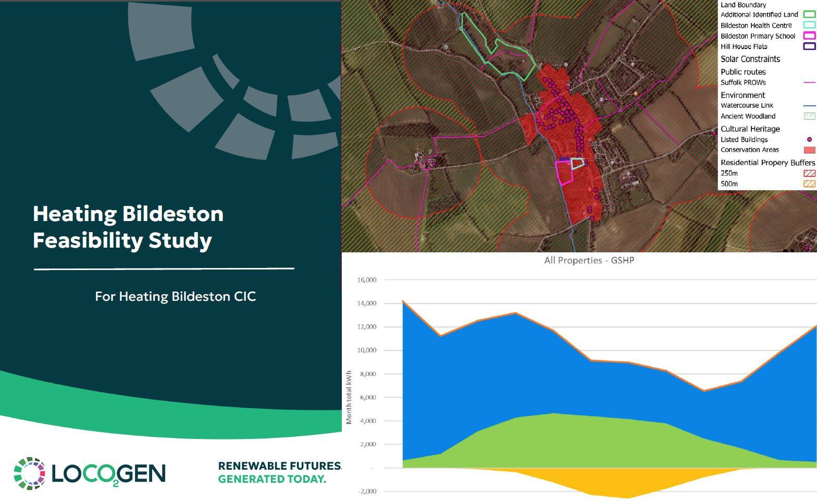Image resolution: width=817 pixels, height=501 pixels.
Task: Click the Additional Identified Land green swatch
Action: click(x=809, y=15)
